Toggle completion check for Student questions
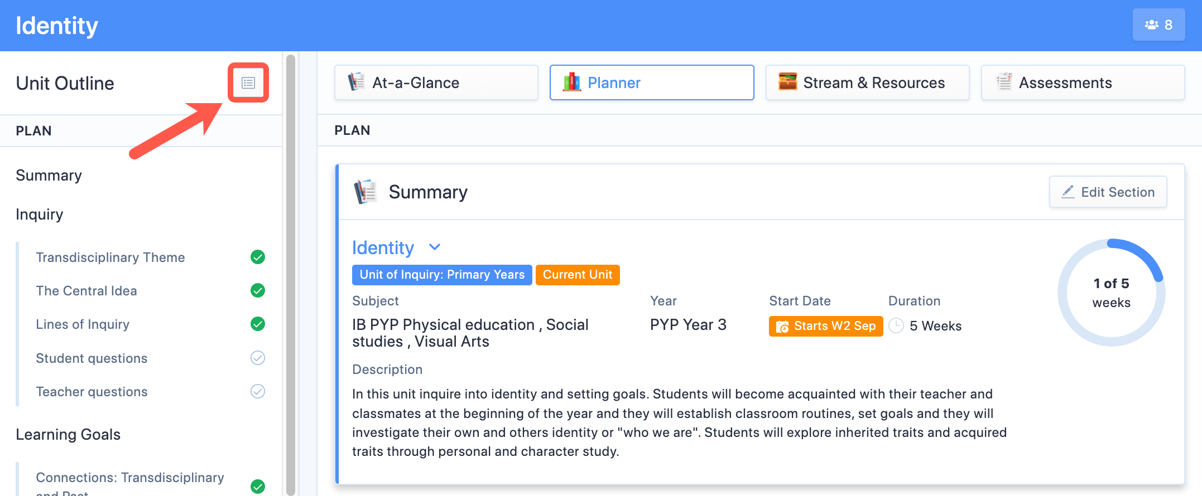The image size is (1202, 496). click(257, 358)
